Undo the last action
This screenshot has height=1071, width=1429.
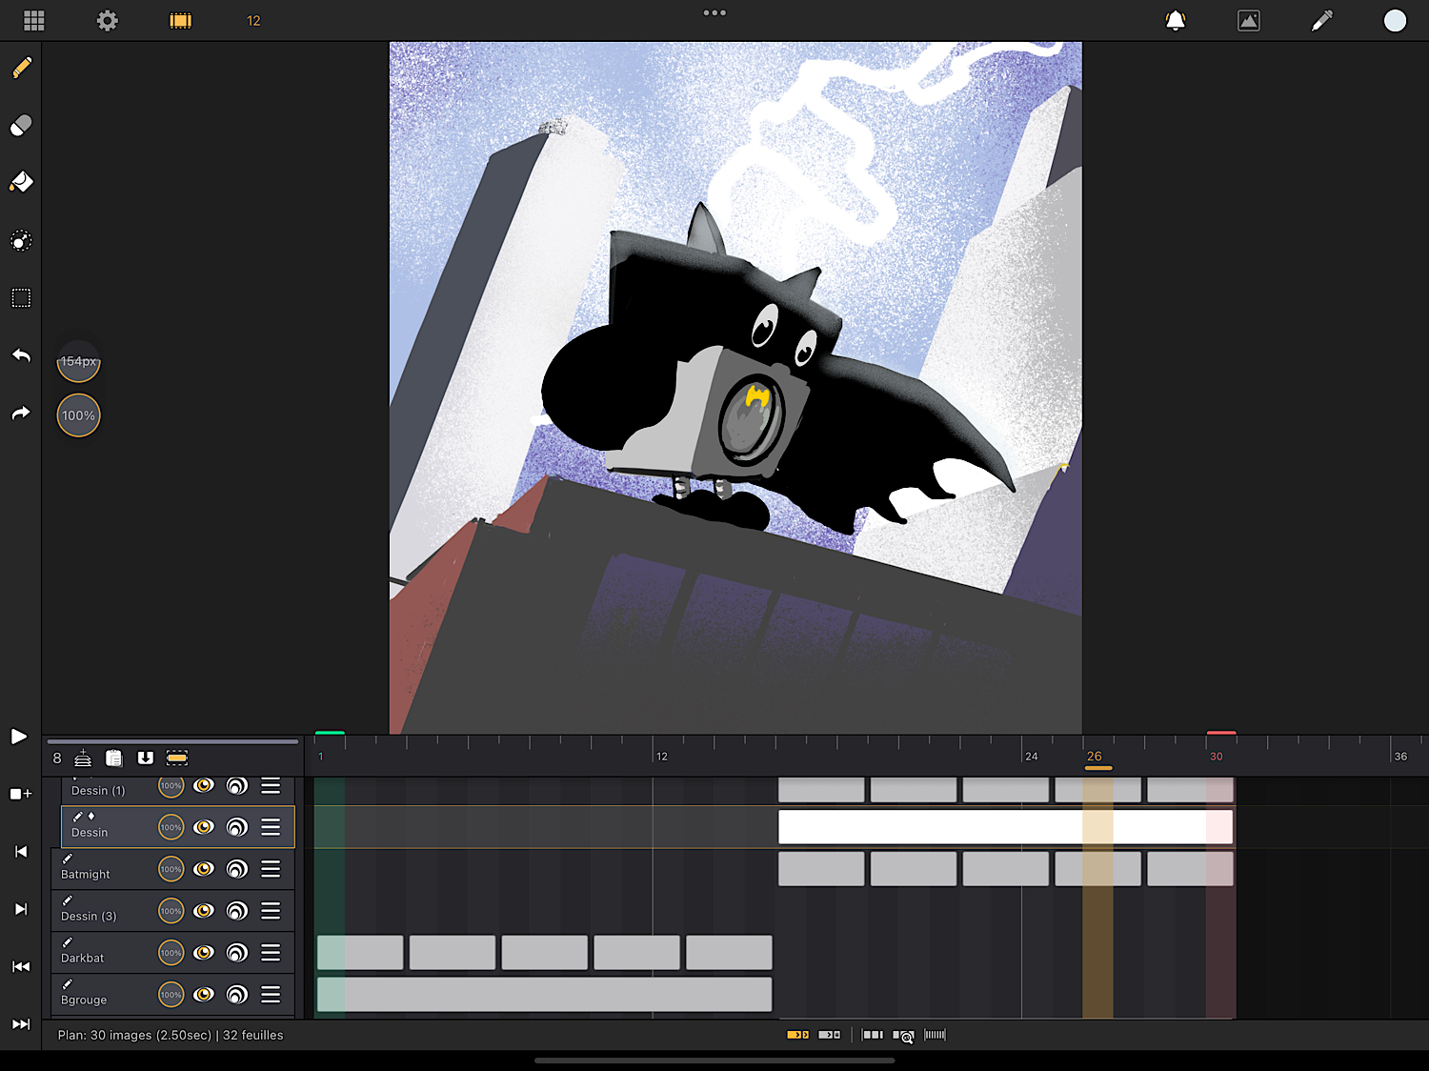point(21,355)
